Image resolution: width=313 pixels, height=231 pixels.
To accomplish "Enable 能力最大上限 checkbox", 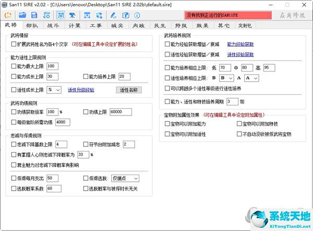I will tap(14, 66).
